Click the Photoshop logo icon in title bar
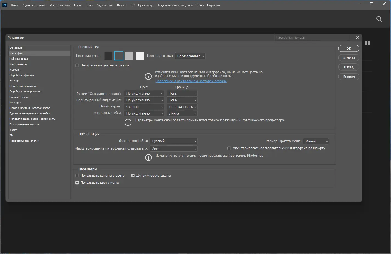 [x=4, y=5]
